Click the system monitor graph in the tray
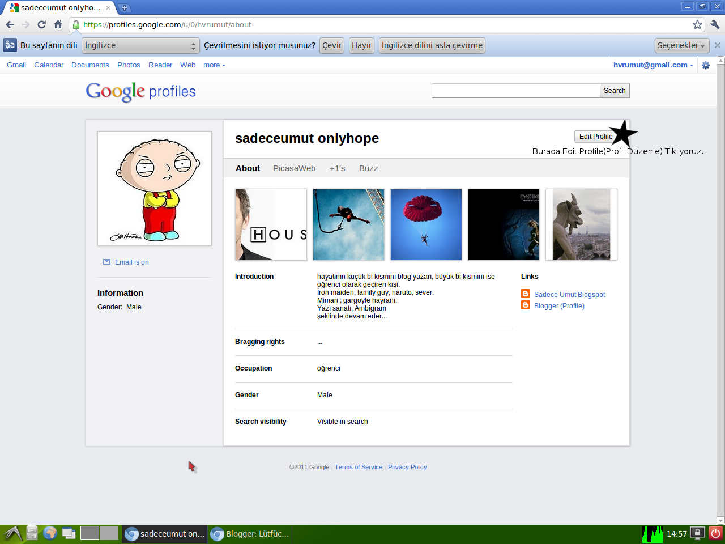Viewport: 725px width, 544px height. pos(652,534)
